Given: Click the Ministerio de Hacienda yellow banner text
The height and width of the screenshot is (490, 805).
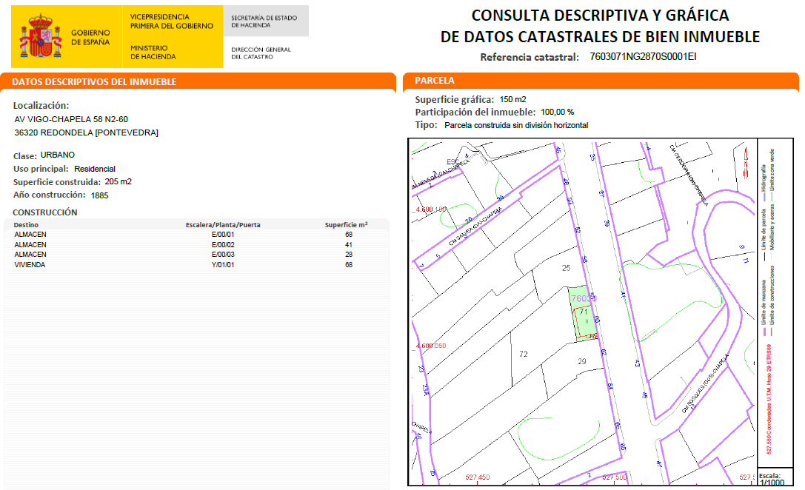Looking at the screenshot, I should coord(153,52).
